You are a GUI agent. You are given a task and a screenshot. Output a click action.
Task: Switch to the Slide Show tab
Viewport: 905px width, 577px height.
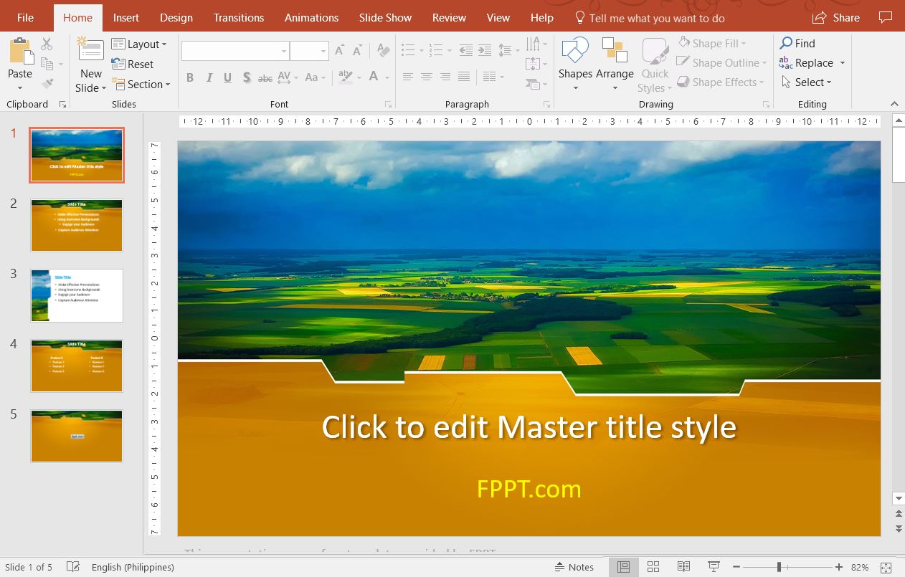click(x=386, y=18)
